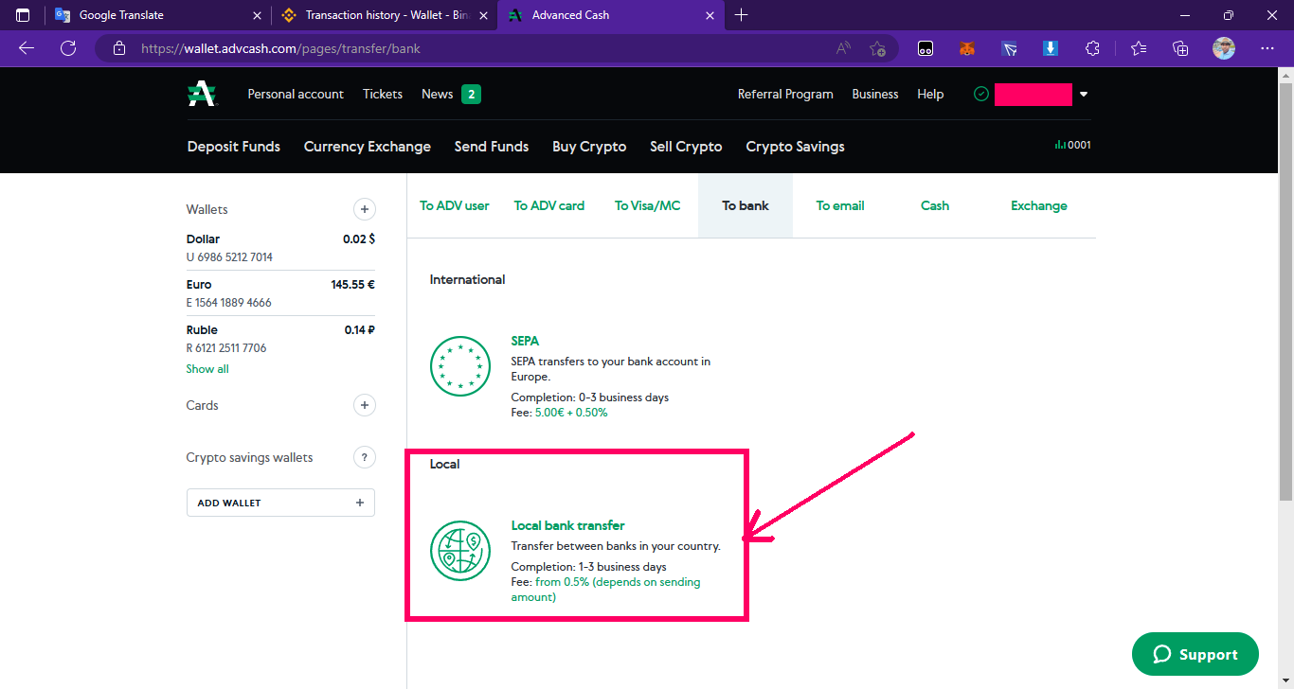Open a new browser tab
Screen dimensions: 1294x689
point(741,15)
